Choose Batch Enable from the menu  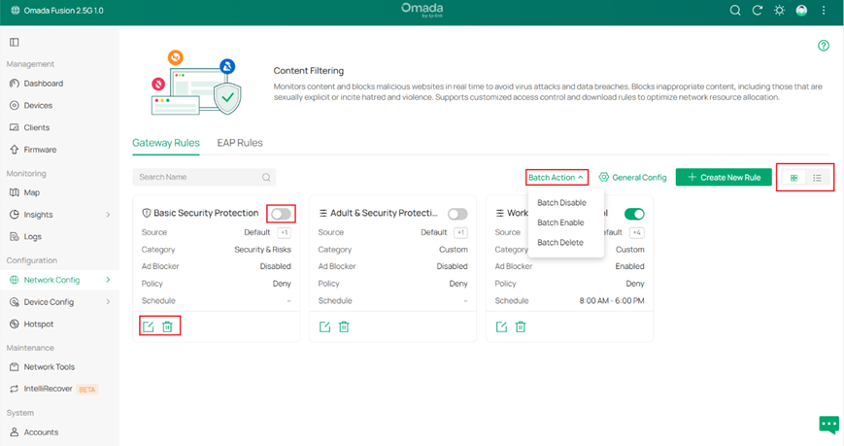pyautogui.click(x=560, y=223)
